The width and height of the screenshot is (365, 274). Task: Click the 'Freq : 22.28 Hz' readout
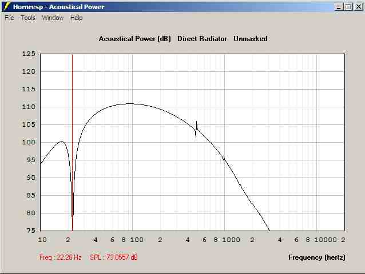[61, 257]
